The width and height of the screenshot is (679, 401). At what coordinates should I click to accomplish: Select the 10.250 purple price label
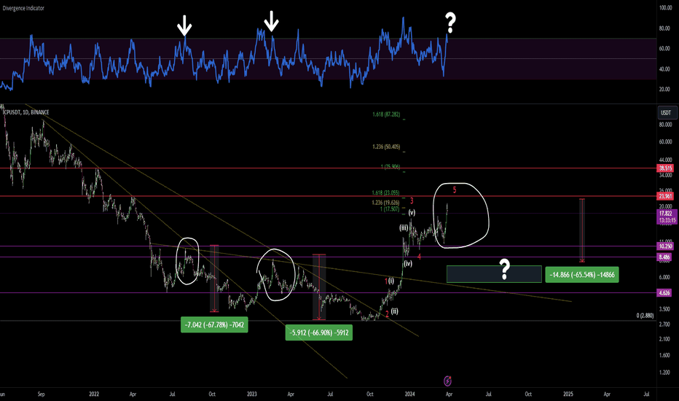[664, 246]
